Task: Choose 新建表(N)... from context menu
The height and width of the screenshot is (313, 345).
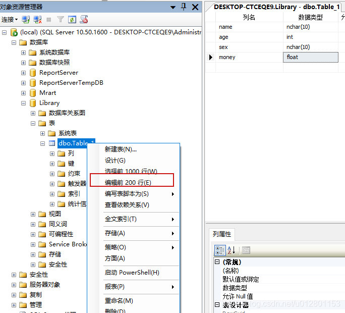Action: [x=134, y=149]
